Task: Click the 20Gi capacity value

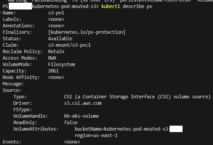Action: point(53,71)
